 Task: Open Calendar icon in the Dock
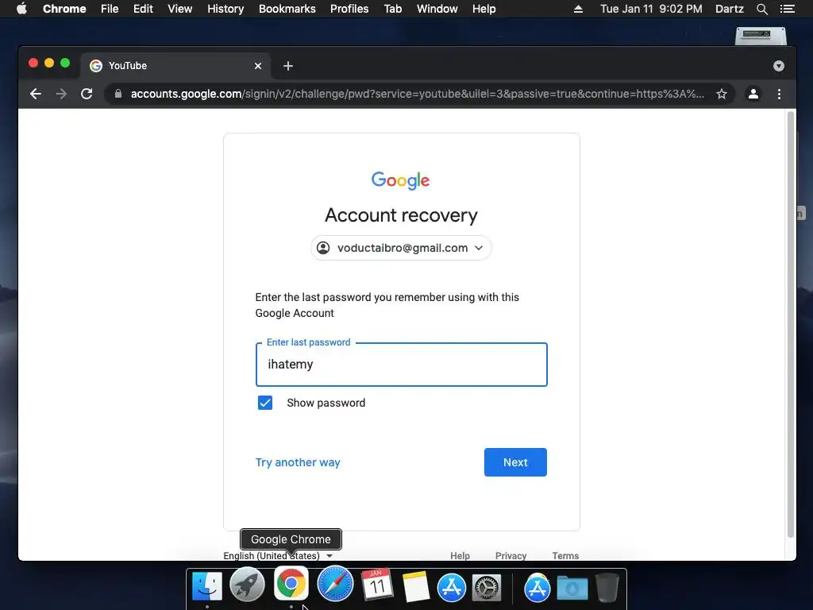pyautogui.click(x=377, y=585)
